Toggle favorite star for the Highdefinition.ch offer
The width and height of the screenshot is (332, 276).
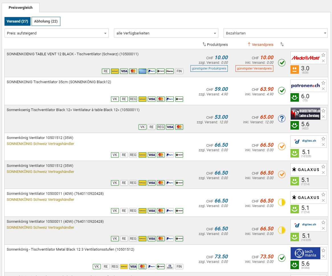[x=323, y=111]
